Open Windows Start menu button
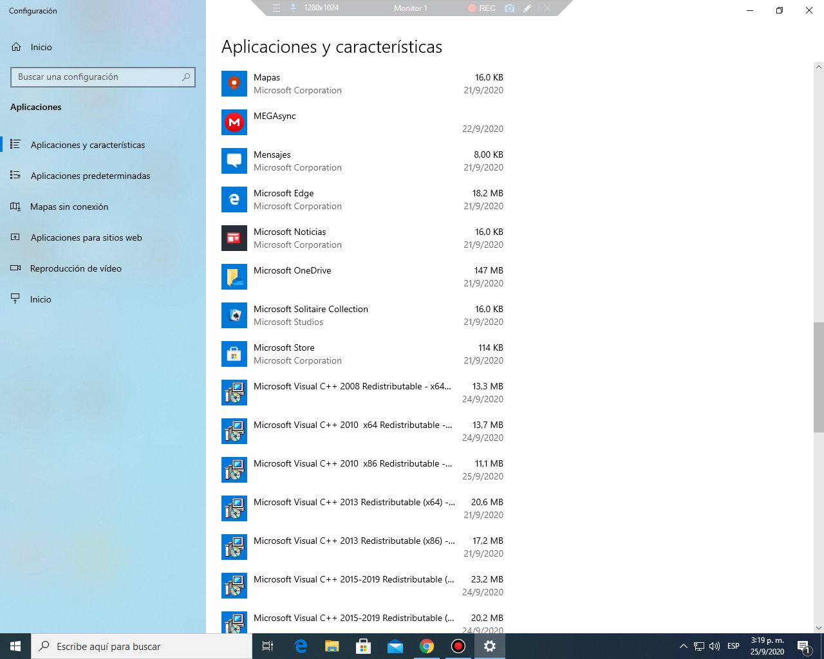824x659 pixels. coord(15,646)
